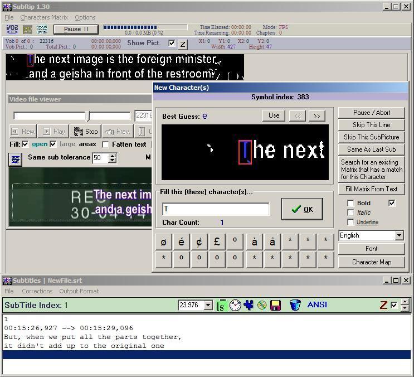Viewport: 414px width, 377px height.
Task: Click the blue puzzle piece icon
Action: click(249, 305)
